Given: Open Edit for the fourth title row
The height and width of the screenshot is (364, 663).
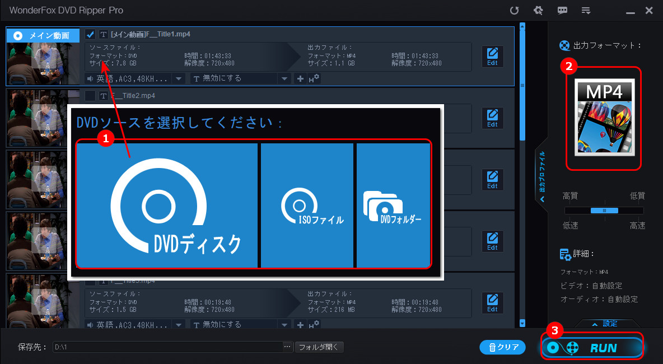Looking at the screenshot, I should tap(492, 241).
